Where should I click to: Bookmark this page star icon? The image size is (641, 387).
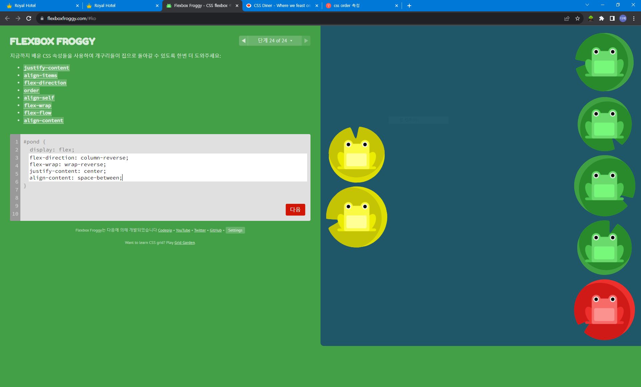tap(578, 18)
